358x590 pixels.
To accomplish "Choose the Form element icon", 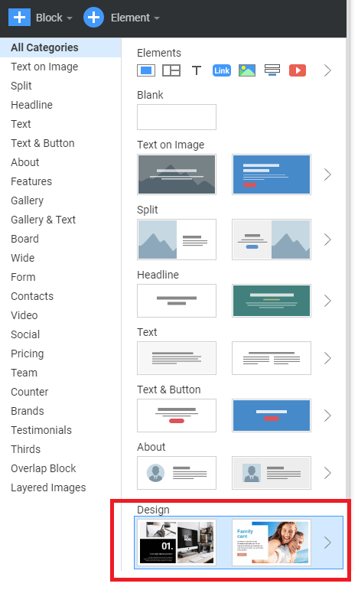I will pos(272,70).
